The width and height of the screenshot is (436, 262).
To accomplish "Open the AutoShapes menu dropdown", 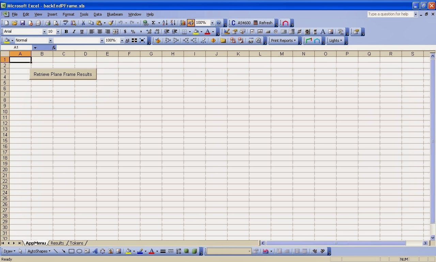I will pyautogui.click(x=39, y=251).
